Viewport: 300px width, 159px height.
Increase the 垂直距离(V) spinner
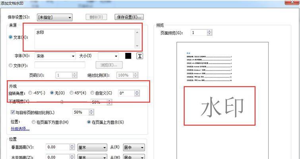pyautogui.click(x=72, y=145)
